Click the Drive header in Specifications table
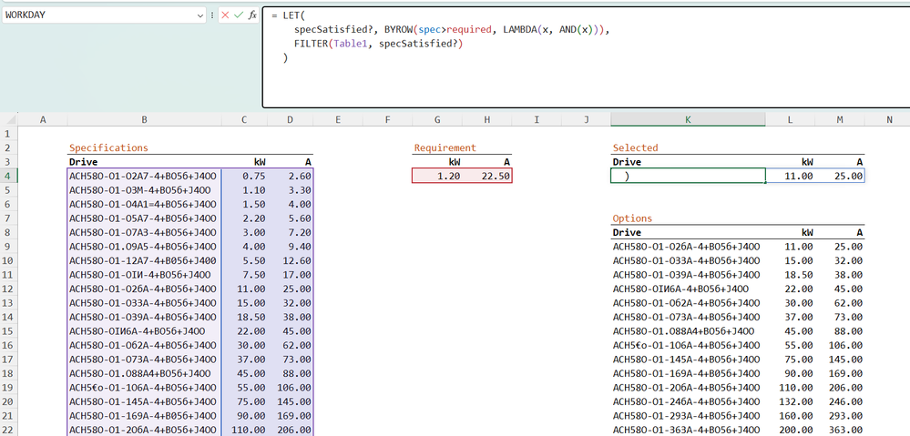The height and width of the screenshot is (436, 910). click(144, 162)
